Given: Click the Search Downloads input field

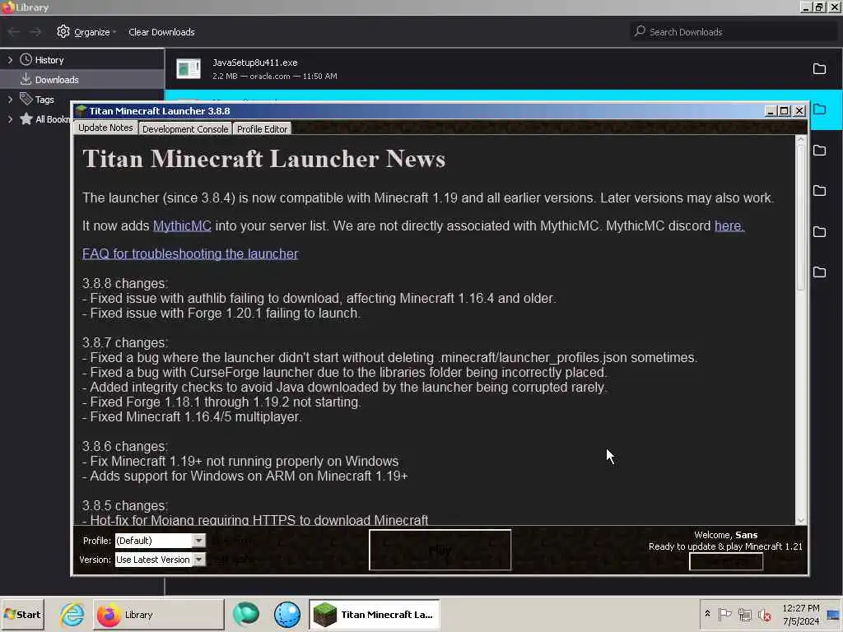Looking at the screenshot, I should point(734,32).
